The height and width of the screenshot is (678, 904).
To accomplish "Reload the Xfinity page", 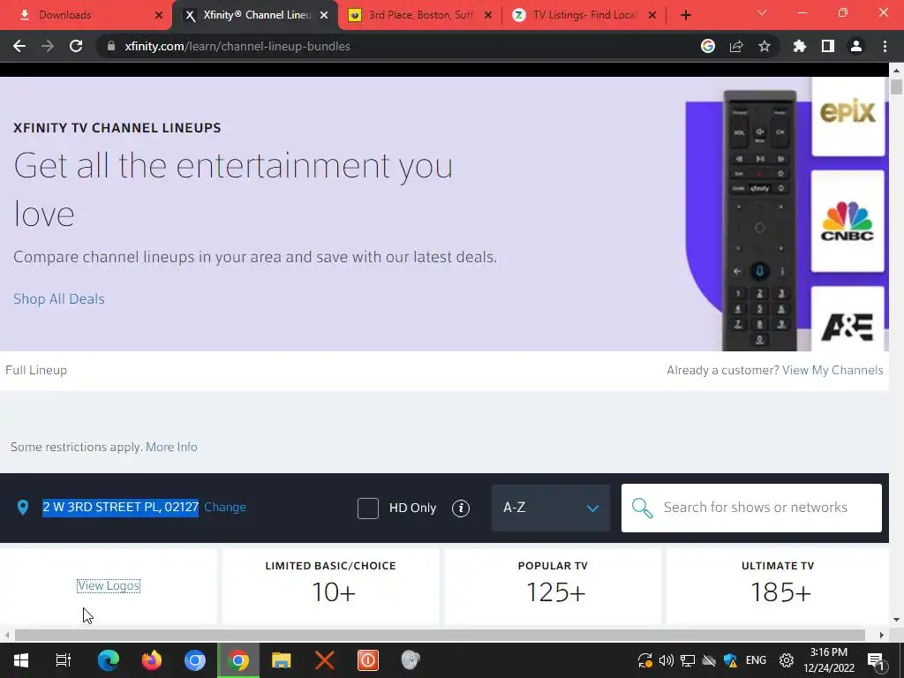I will (x=76, y=46).
